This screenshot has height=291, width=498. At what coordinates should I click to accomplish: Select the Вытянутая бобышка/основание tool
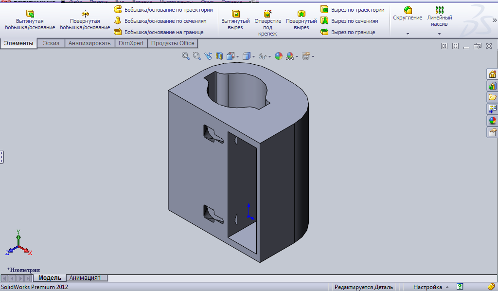pos(30,19)
